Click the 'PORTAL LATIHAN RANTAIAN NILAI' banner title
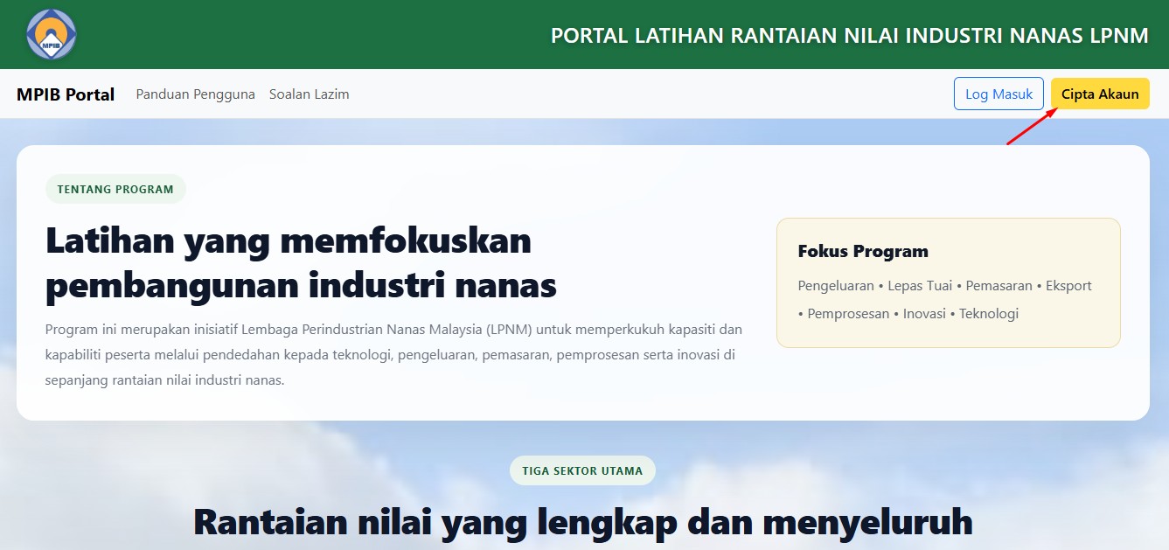The height and width of the screenshot is (550, 1169). pos(850,36)
